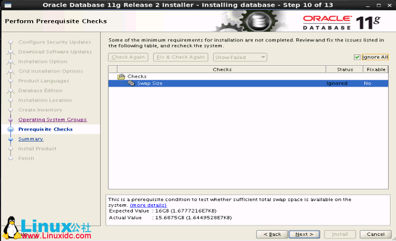
Task: Select the Swap Size row
Action: coord(248,83)
